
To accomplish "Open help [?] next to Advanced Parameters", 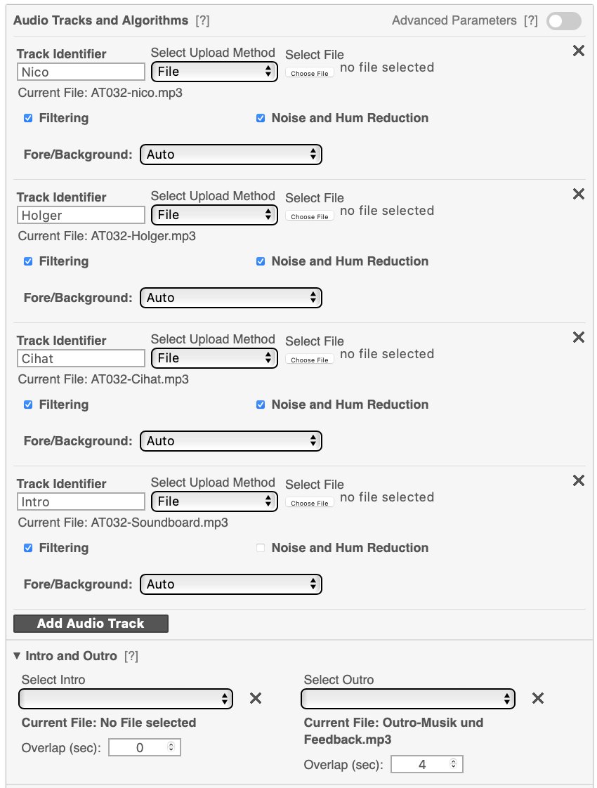I will pos(531,20).
